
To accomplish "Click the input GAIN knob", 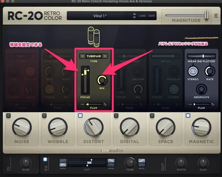I will coord(26,163).
